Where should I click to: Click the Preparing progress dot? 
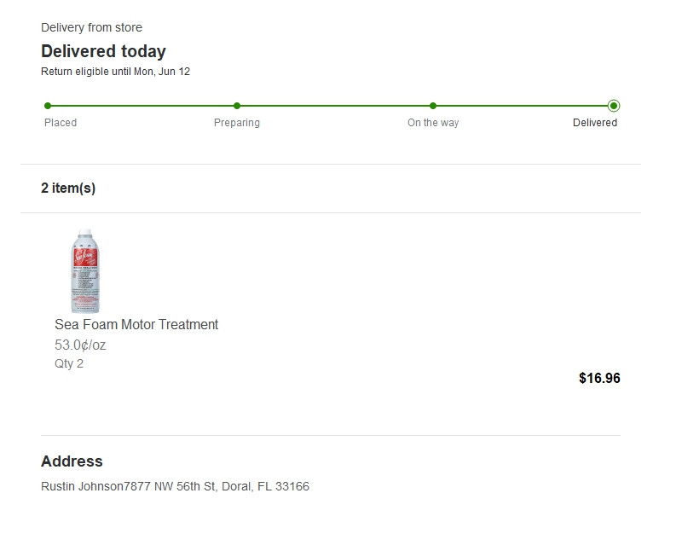[237, 106]
